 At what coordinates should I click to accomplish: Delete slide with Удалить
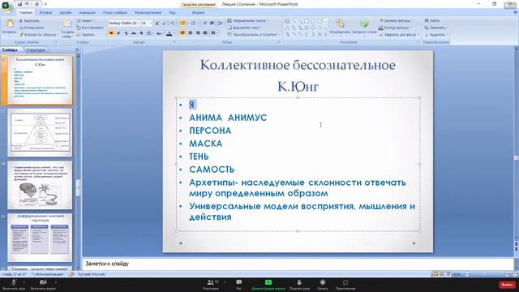(85, 35)
